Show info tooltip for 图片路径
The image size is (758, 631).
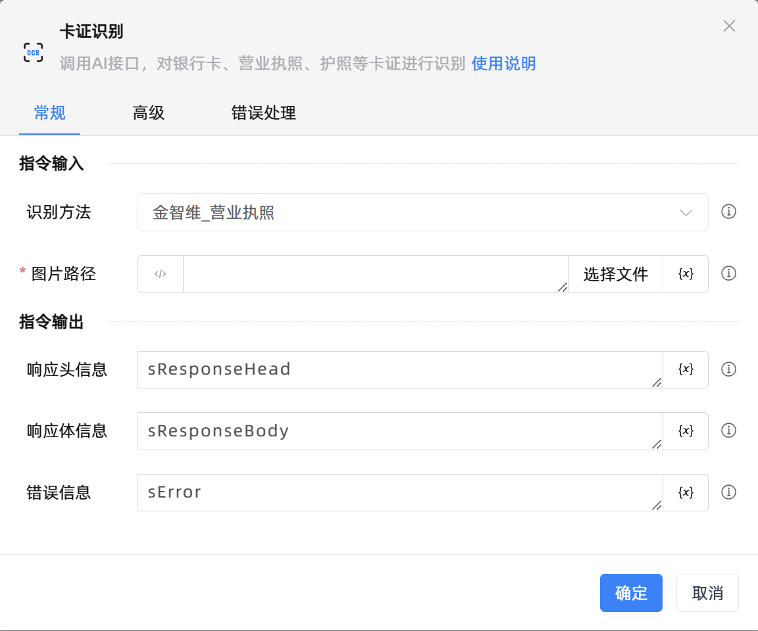pyautogui.click(x=728, y=273)
